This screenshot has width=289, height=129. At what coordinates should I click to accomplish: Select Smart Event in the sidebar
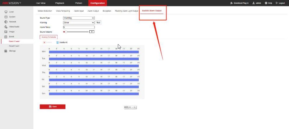(14, 46)
